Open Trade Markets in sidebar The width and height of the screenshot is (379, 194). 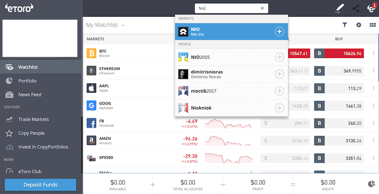pos(41,119)
